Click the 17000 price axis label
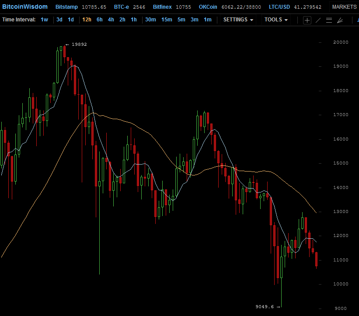Image resolution: width=359 pixels, height=316 pixels. pos(341,115)
